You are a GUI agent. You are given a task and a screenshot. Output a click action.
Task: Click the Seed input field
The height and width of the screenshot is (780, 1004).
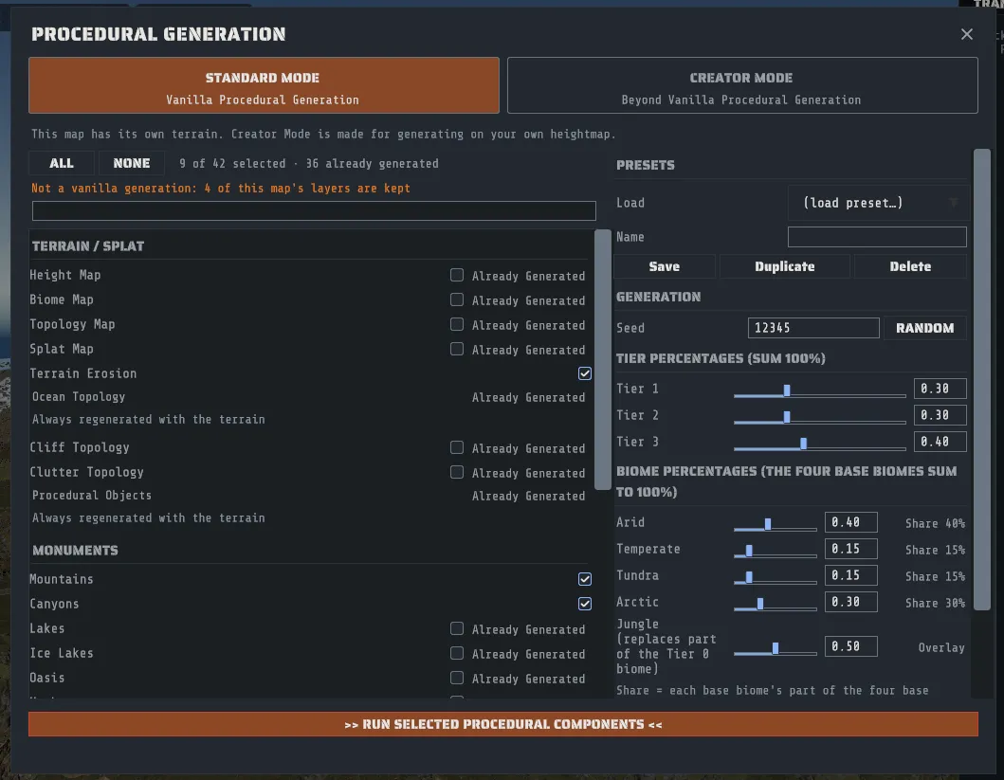click(x=813, y=328)
